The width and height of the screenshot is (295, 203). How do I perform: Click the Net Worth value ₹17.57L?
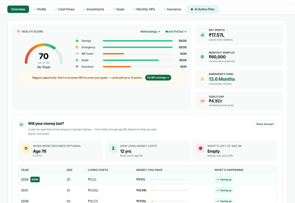(216, 35)
